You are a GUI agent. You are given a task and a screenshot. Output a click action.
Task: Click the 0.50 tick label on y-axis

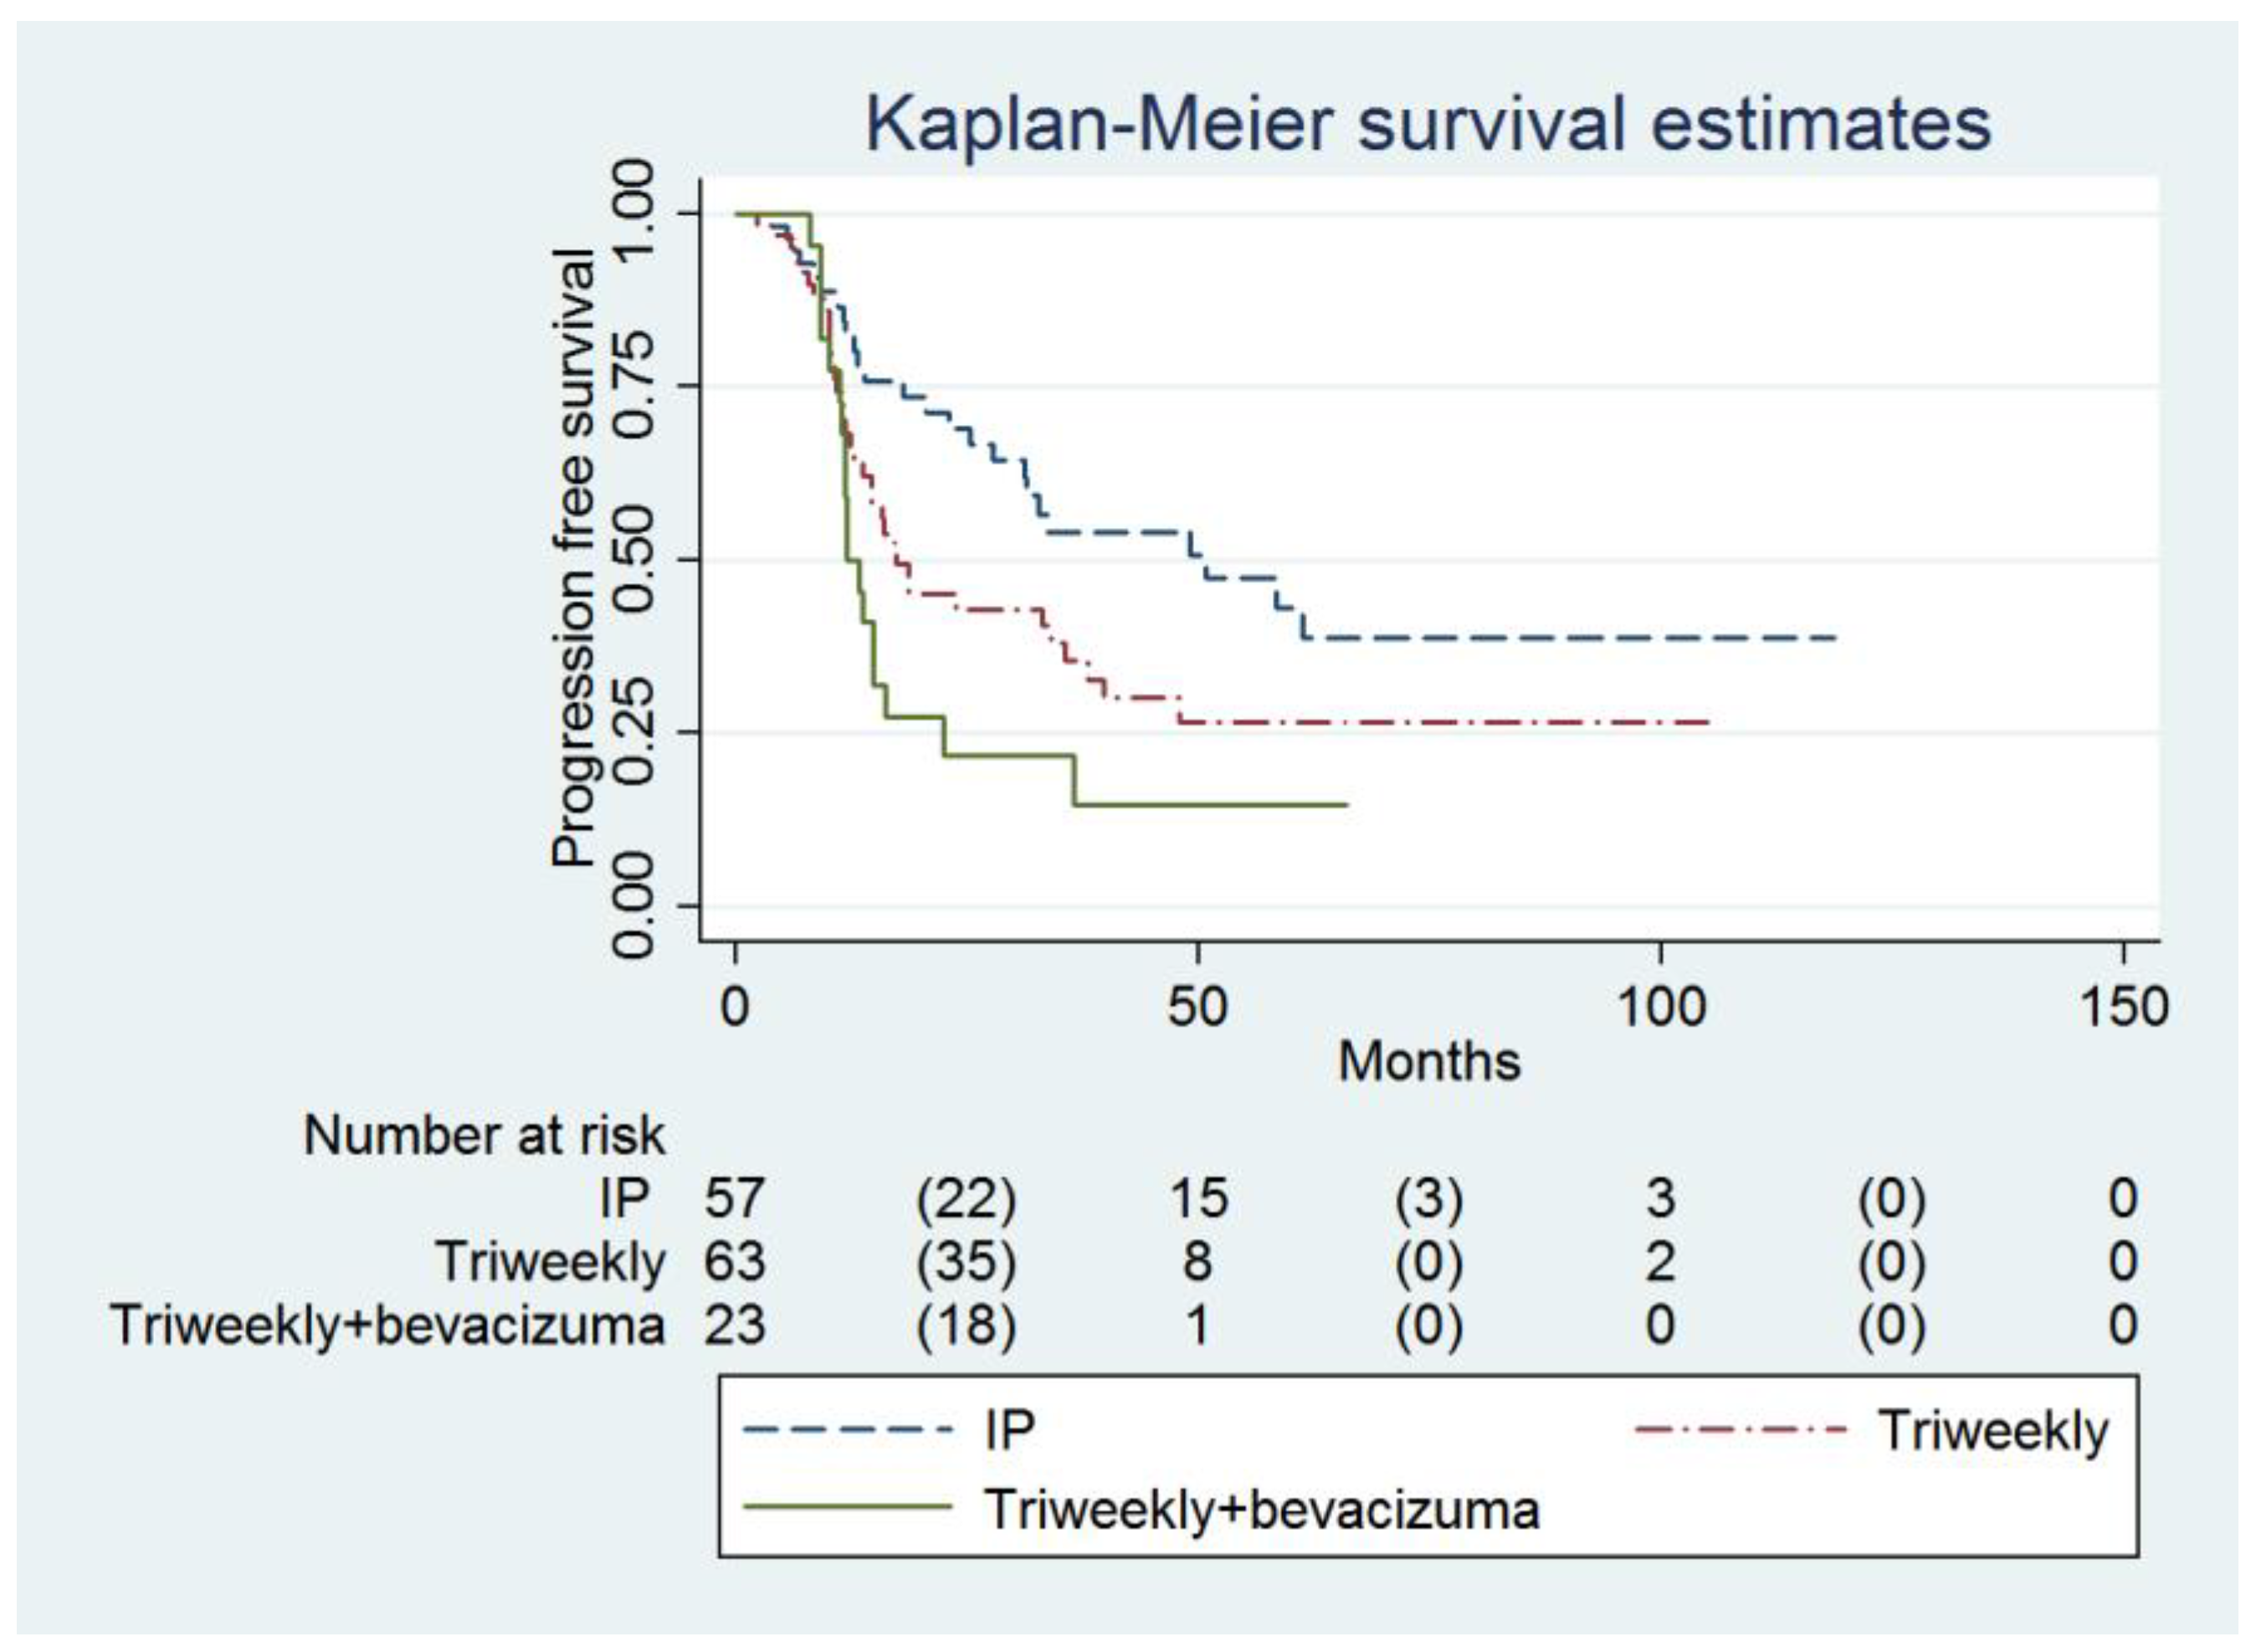(633, 559)
